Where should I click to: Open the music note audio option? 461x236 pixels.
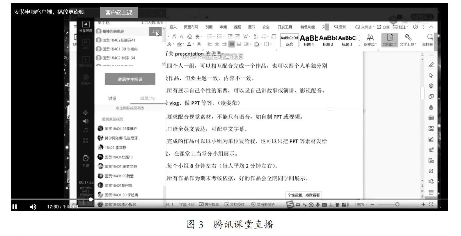86,130
